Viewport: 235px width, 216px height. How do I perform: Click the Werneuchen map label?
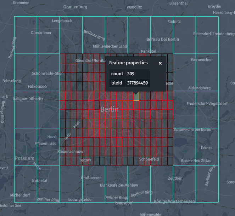202,60
